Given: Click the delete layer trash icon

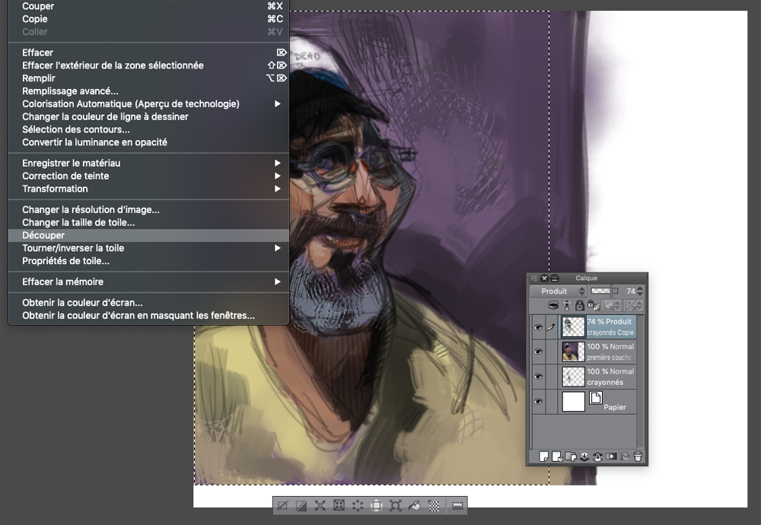Looking at the screenshot, I should [x=638, y=457].
